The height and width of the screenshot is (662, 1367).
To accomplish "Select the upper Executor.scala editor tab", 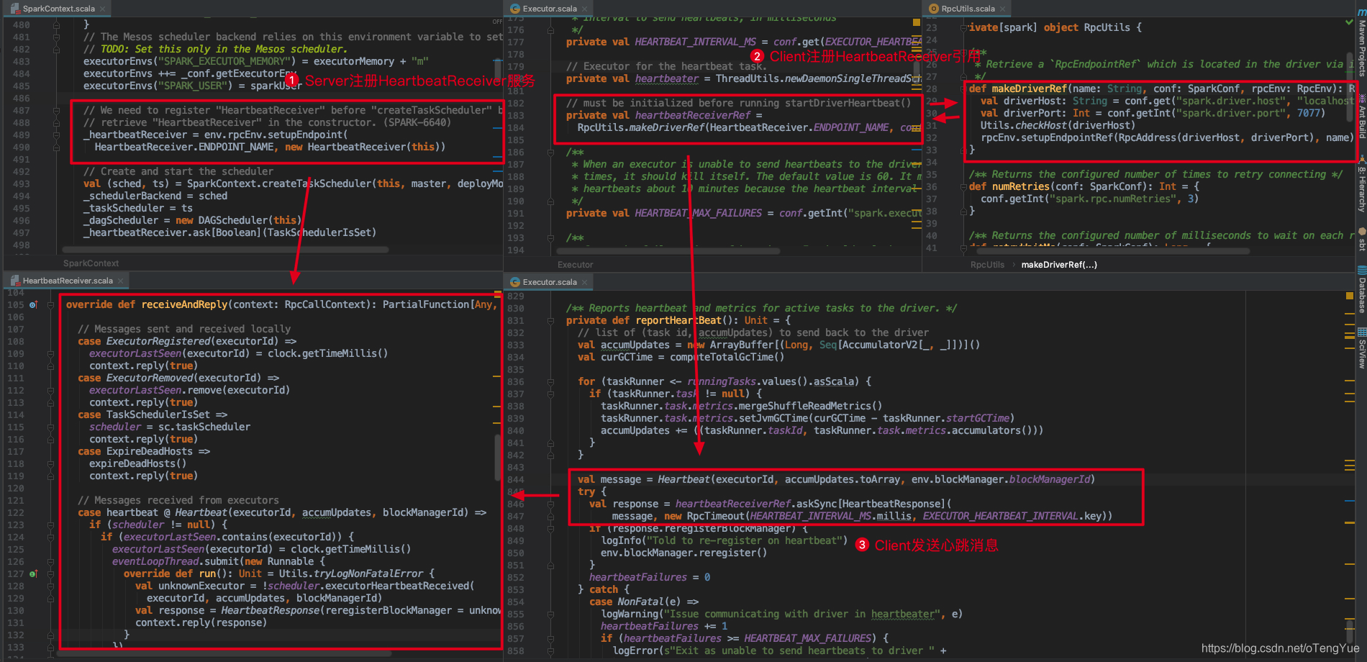I will 550,9.
